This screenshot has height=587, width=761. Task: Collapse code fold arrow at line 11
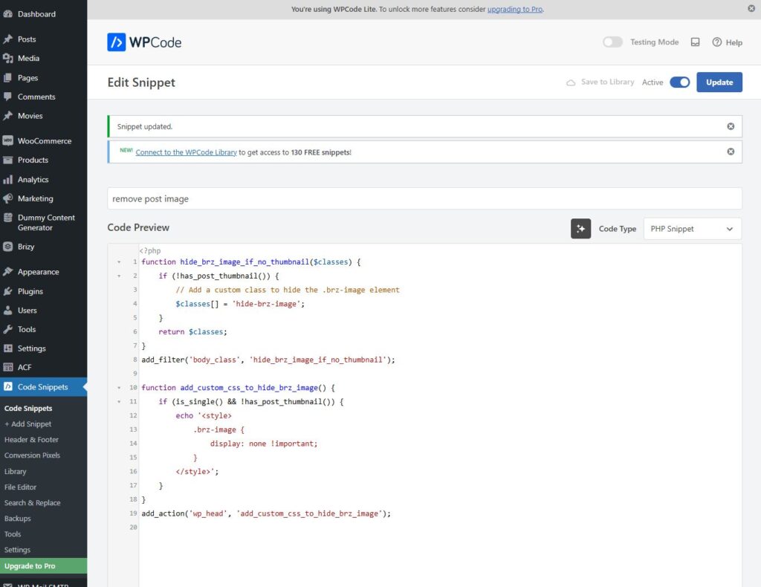[119, 402]
